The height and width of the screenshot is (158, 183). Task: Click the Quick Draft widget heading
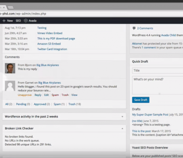(140, 62)
